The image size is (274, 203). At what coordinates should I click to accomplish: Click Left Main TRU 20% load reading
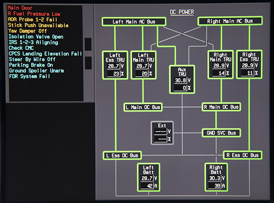click(x=142, y=74)
